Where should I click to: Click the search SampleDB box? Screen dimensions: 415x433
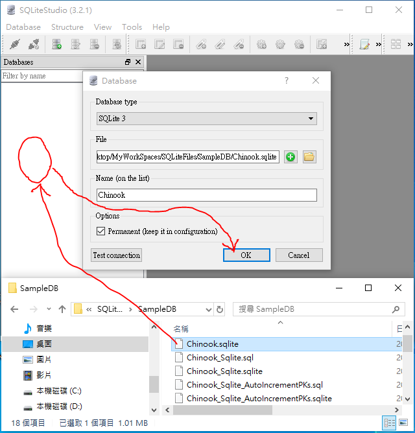[319, 309]
